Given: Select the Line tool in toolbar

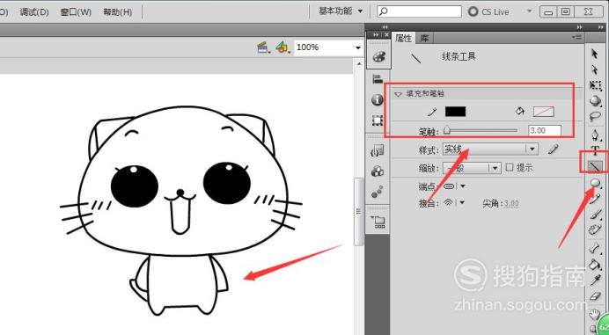Looking at the screenshot, I should click(x=595, y=166).
